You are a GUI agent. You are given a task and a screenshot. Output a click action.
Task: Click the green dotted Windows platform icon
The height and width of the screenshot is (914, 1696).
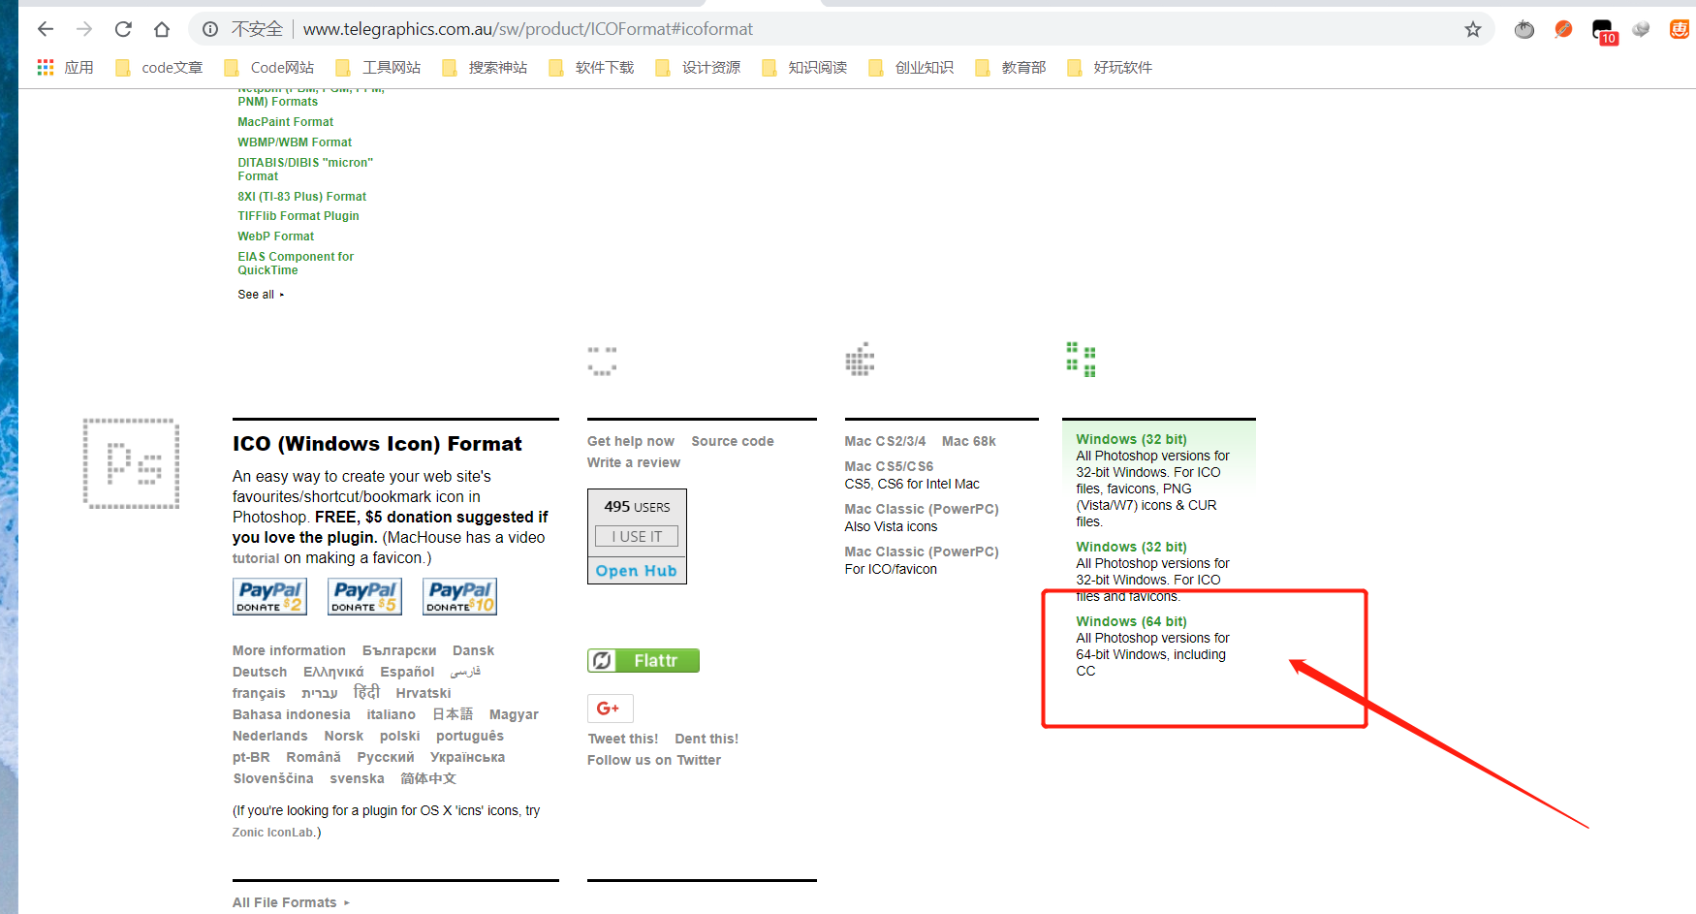point(1081,360)
